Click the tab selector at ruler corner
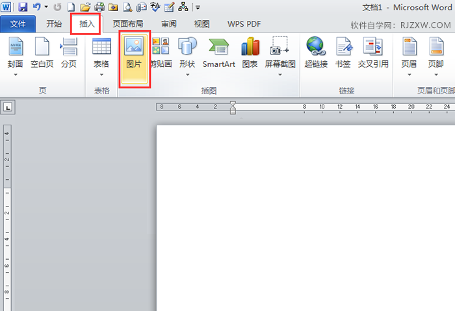This screenshot has width=455, height=311. (6, 107)
